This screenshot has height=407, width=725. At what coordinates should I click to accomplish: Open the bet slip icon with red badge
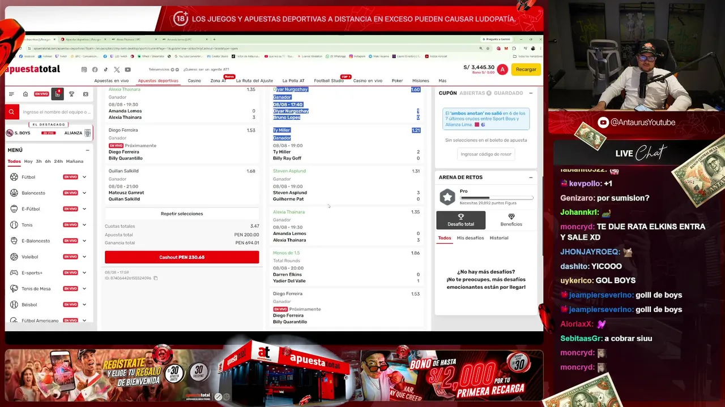[57, 93]
